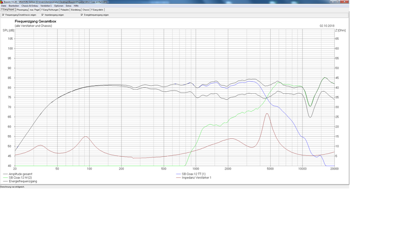This screenshot has height=251, width=413.
Task: Open the F-Gang Richtungen tab
Action: [x=50, y=10]
